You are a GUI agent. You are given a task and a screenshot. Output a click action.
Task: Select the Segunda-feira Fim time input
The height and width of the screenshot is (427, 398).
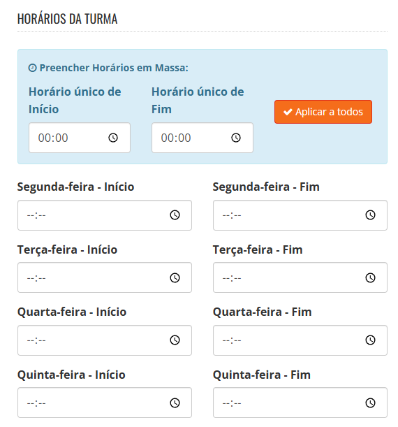(x=300, y=215)
